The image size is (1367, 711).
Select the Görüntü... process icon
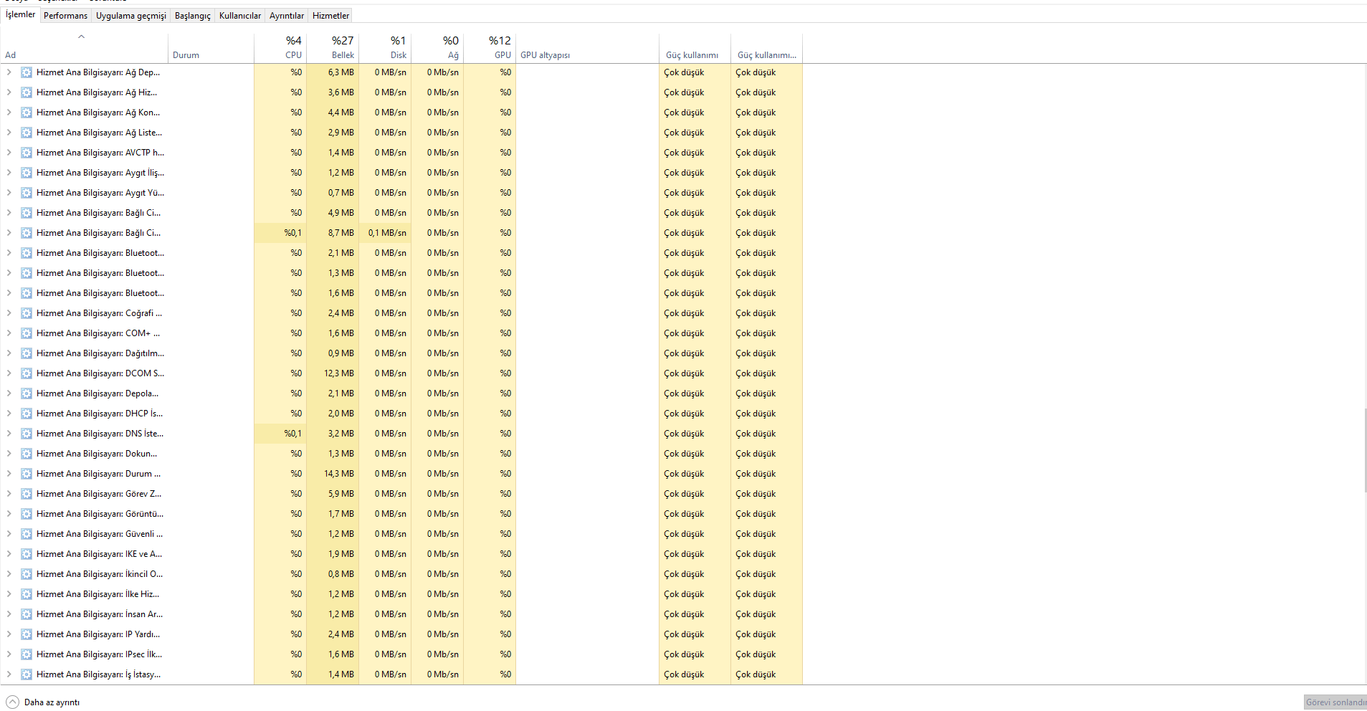tap(27, 514)
